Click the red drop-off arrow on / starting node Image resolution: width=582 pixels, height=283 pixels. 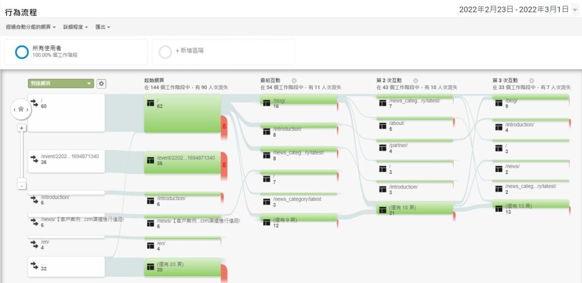[x=224, y=127]
